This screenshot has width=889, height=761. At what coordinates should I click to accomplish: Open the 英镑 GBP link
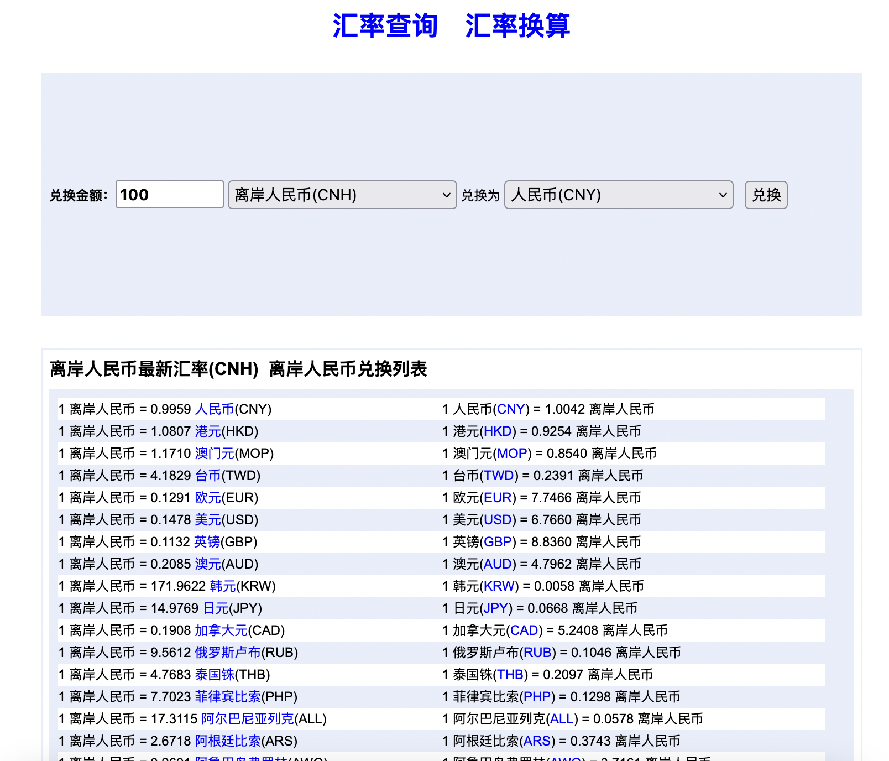(207, 542)
